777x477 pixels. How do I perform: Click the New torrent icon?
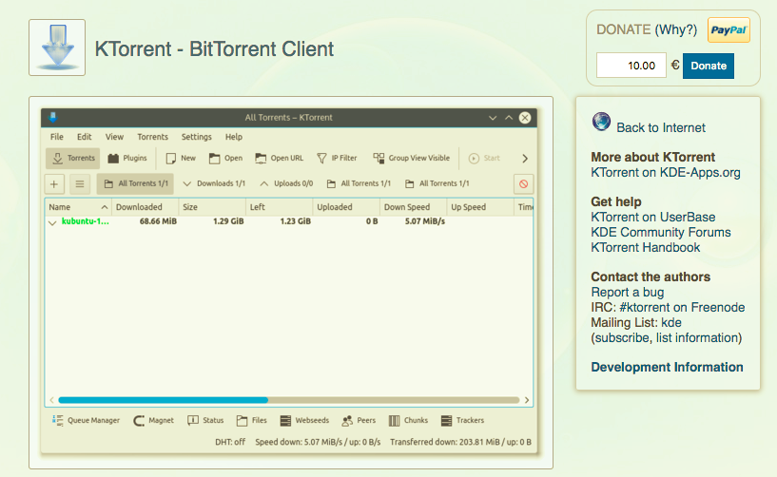[171, 158]
